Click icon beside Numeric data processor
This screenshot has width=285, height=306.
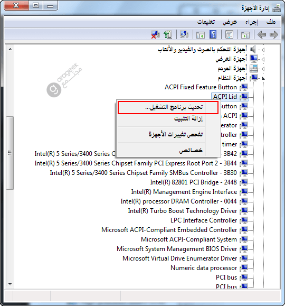click(244, 268)
